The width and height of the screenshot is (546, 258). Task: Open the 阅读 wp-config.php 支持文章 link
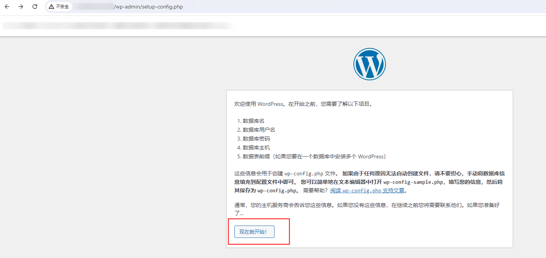[367, 190]
